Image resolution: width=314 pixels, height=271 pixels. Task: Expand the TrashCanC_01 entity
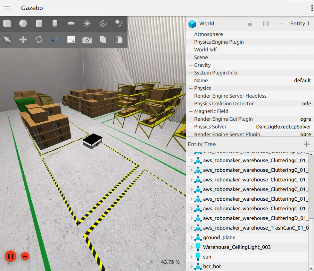click(x=191, y=228)
